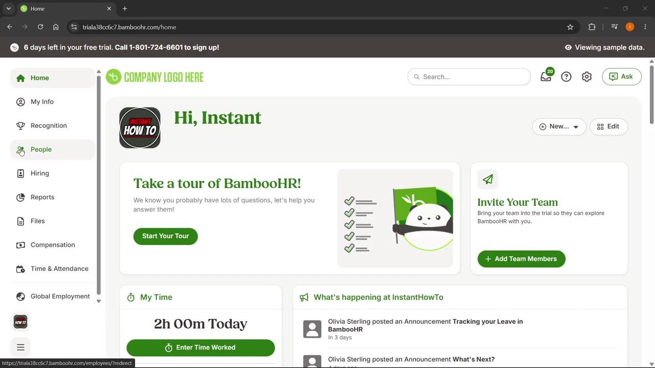Click the page vertical scrollbar

pos(651,95)
